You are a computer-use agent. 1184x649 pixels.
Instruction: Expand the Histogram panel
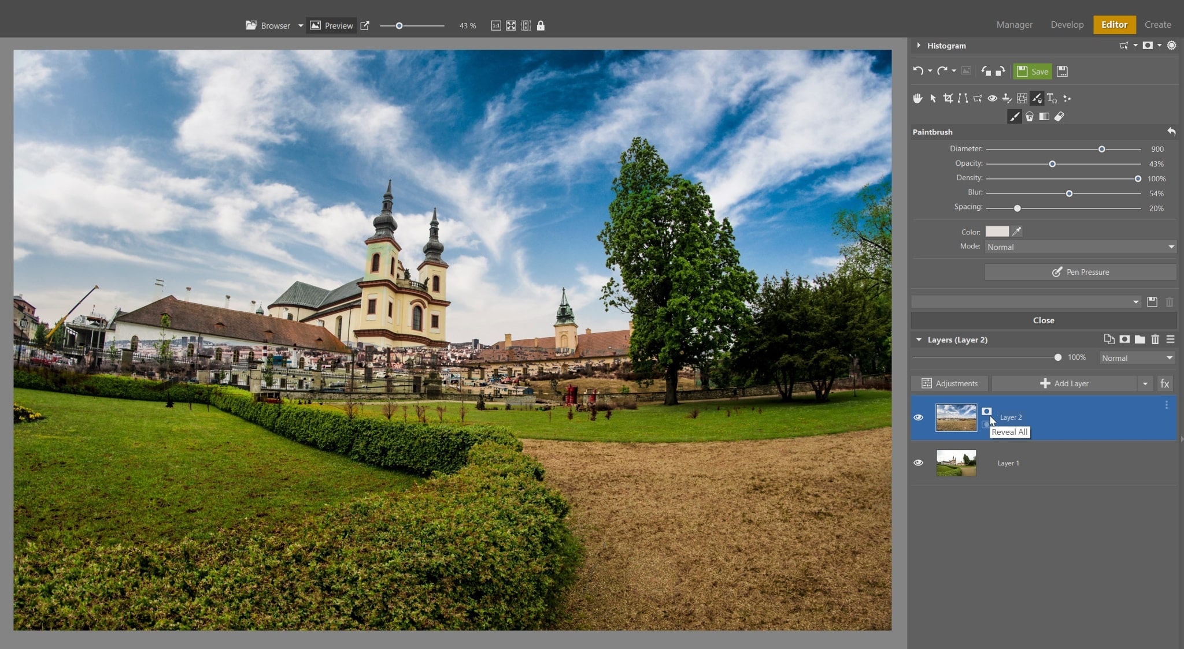point(919,46)
